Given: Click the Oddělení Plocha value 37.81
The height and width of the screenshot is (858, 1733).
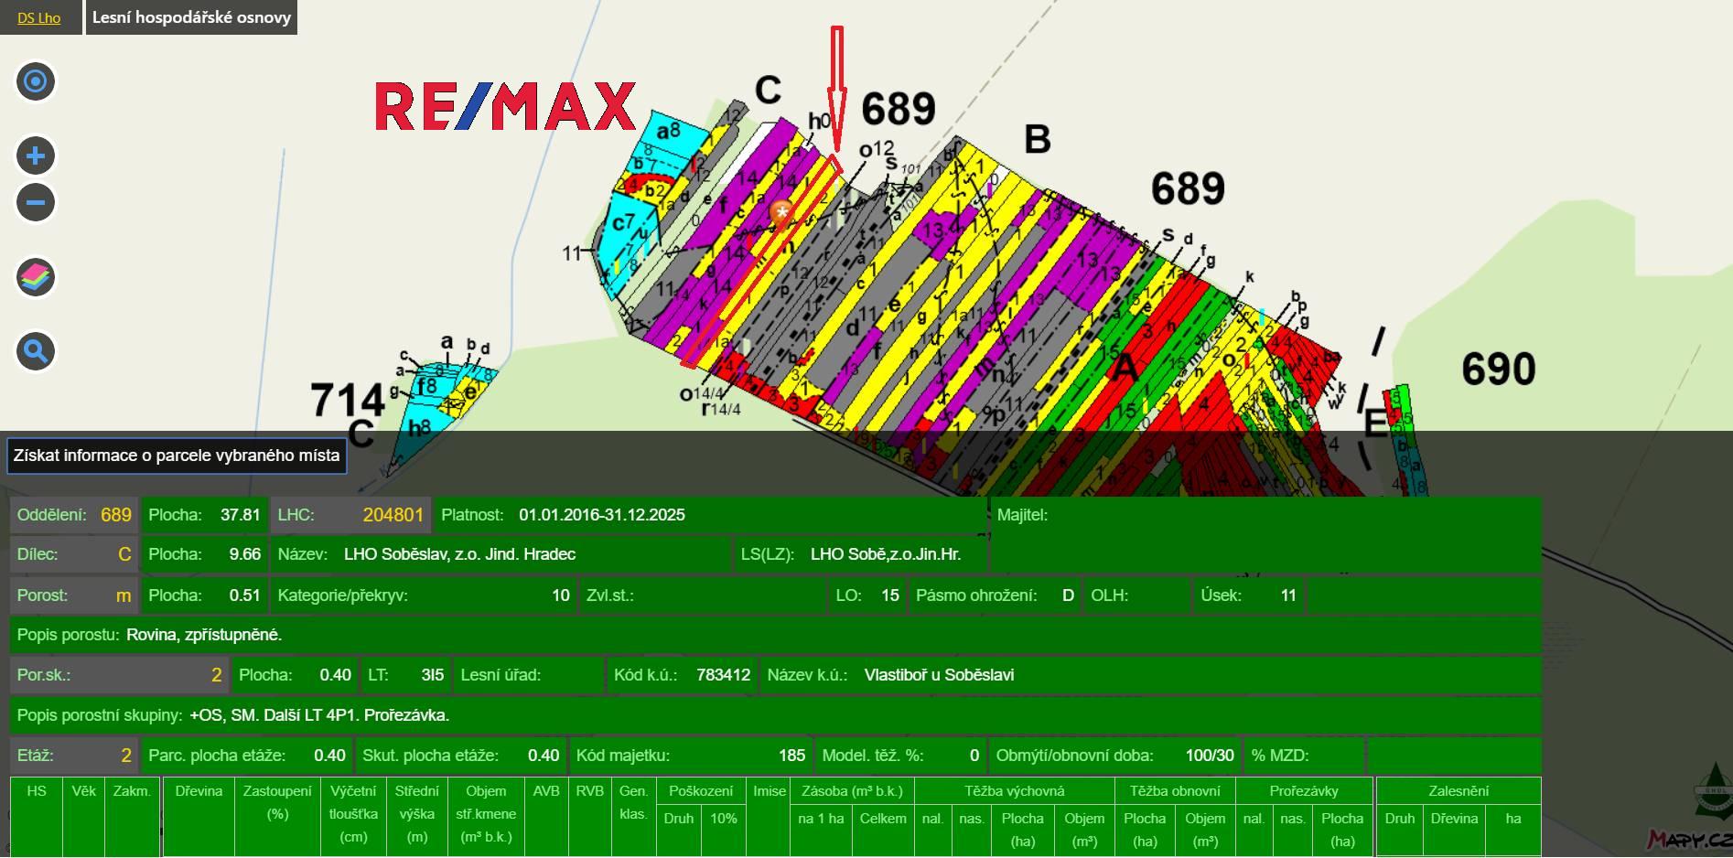Looking at the screenshot, I should click(240, 515).
